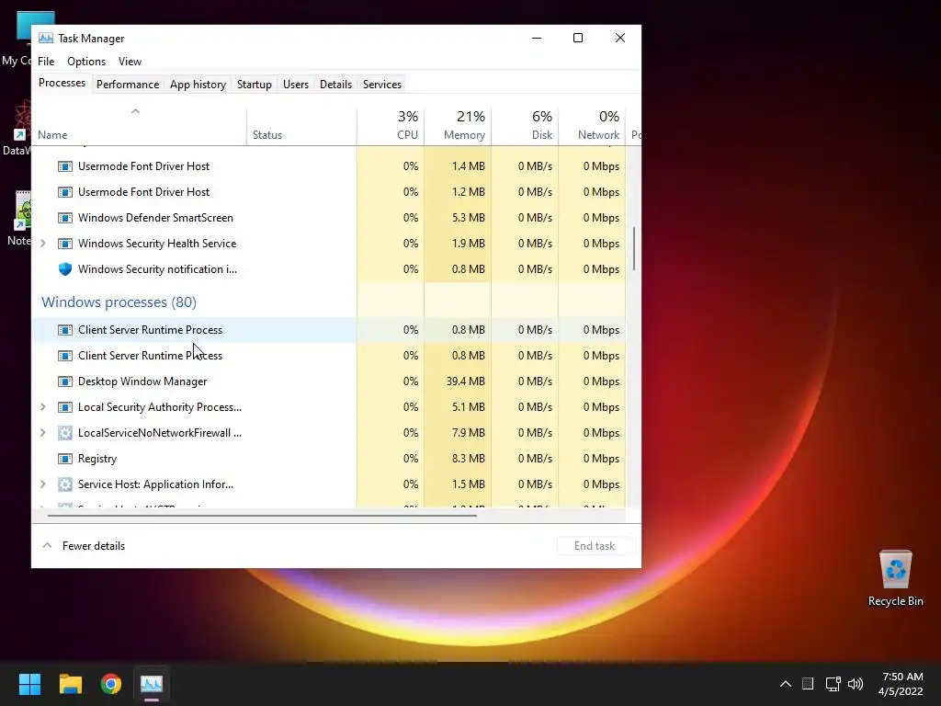
Task: Click the LocalServiceNoNetworkFirewall gear icon
Action: (65, 433)
